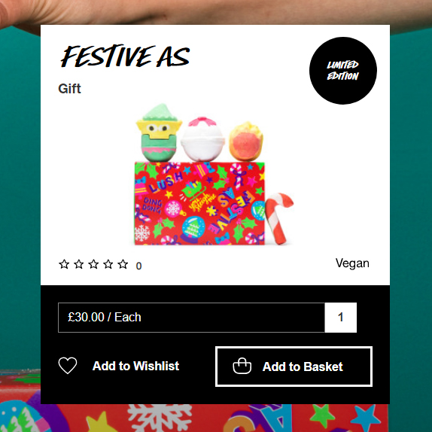Open the Festive As product title
This screenshot has width=432, height=432.
pyautogui.click(x=126, y=56)
